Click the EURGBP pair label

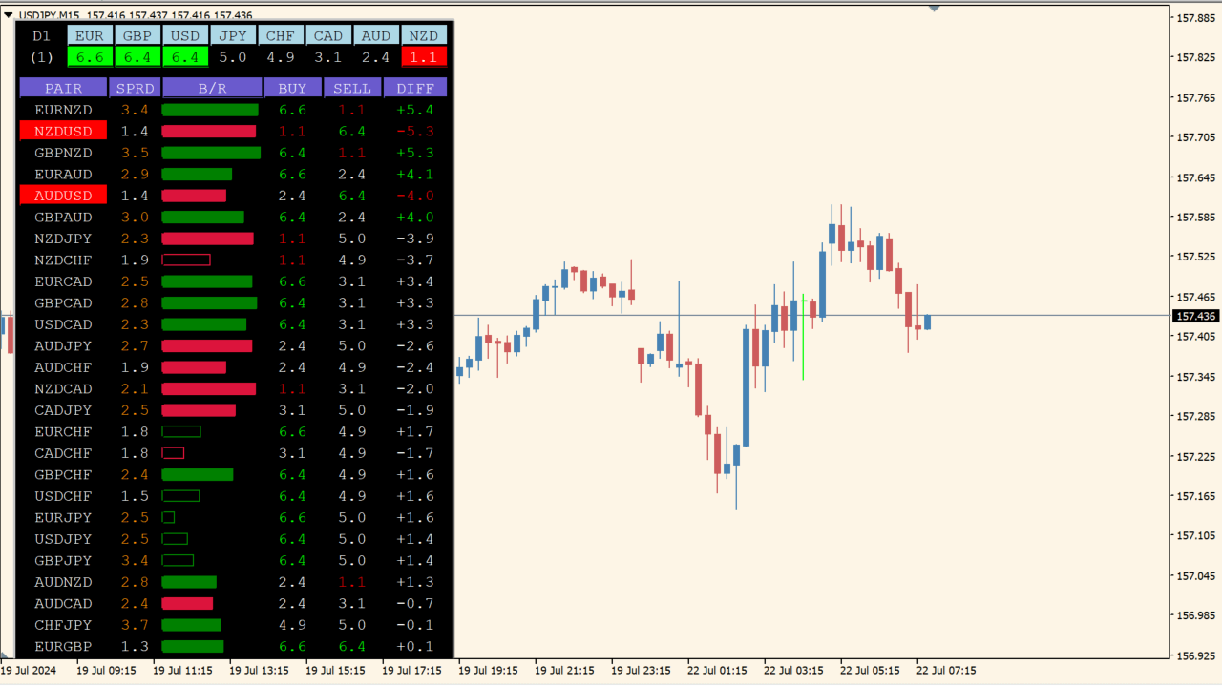pos(63,647)
